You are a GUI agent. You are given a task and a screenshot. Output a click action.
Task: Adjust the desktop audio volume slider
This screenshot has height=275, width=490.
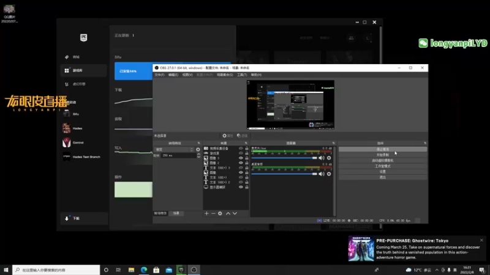click(x=284, y=174)
